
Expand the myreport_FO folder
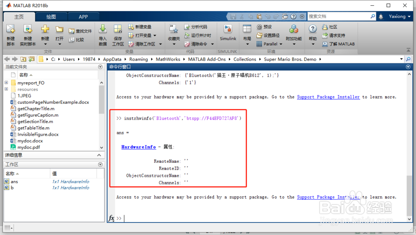6,83
